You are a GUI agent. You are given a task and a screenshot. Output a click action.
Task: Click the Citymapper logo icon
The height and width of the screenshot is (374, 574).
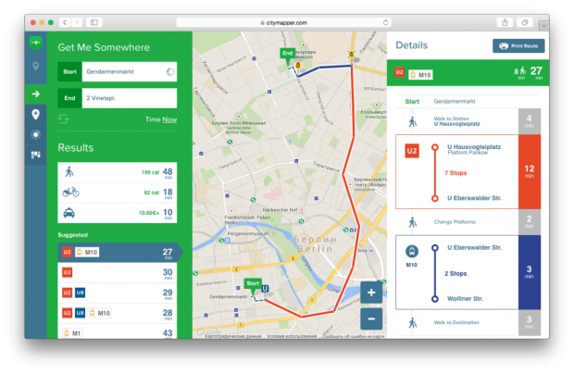(x=36, y=43)
